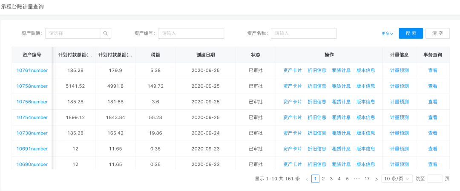This screenshot has width=460, height=191.
Task: Click 计量预测 for asset 10691number
Action: (399, 149)
